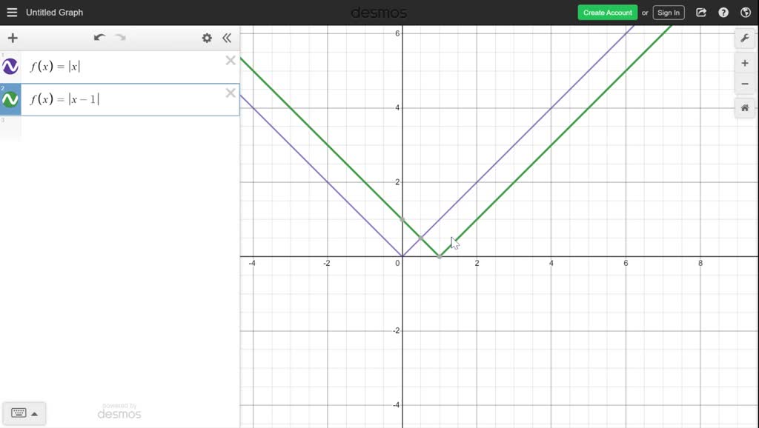Screen dimensions: 759x428
Task: Toggle visibility of f(x)=|x-1| graph
Action: [x=10, y=100]
